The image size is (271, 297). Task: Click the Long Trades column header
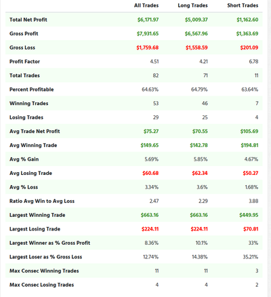click(192, 5)
